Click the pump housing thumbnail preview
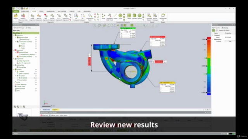The width and height of the screenshot is (248, 139). [x=24, y=117]
